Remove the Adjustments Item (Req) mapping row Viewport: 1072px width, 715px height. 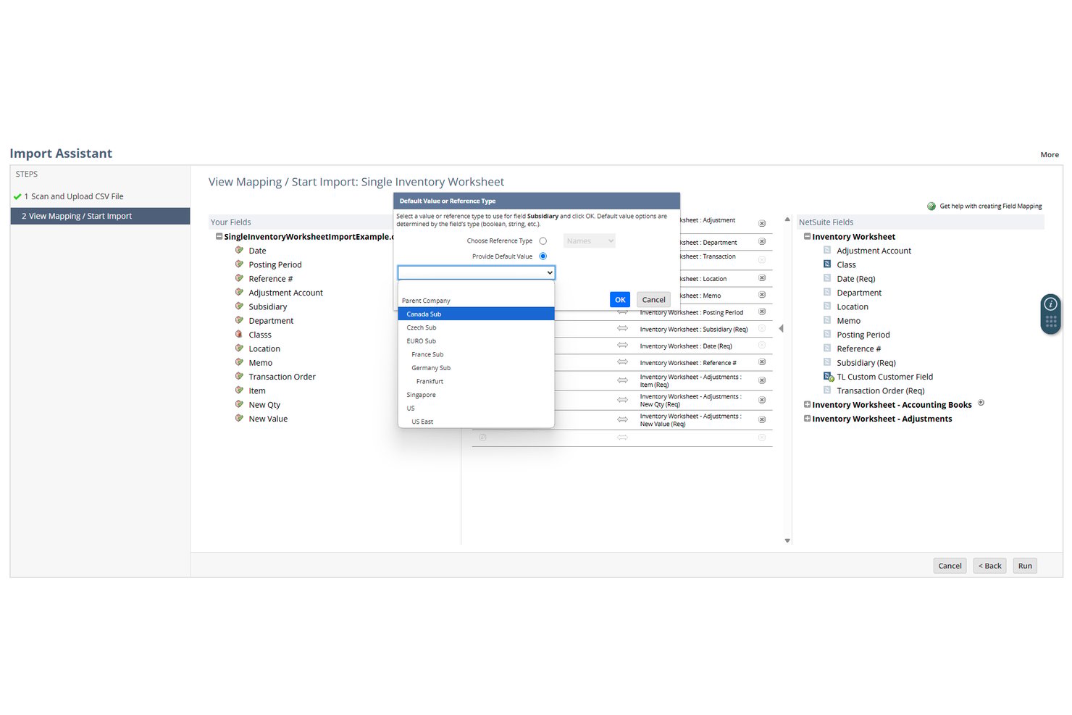[x=762, y=380]
